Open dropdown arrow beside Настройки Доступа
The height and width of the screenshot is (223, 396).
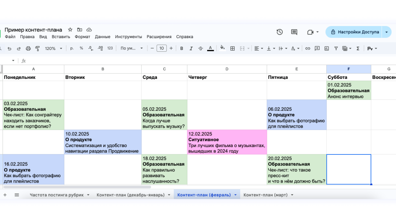[x=386, y=32]
